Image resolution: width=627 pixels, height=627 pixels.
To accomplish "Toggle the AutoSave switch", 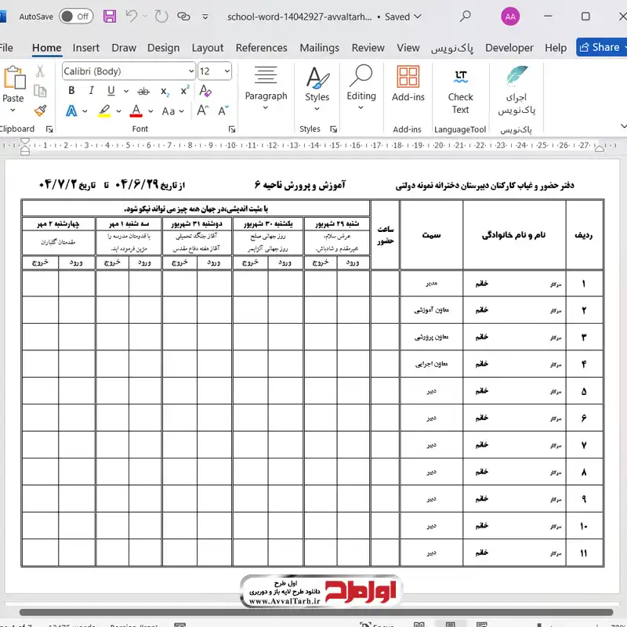I will click(x=76, y=16).
